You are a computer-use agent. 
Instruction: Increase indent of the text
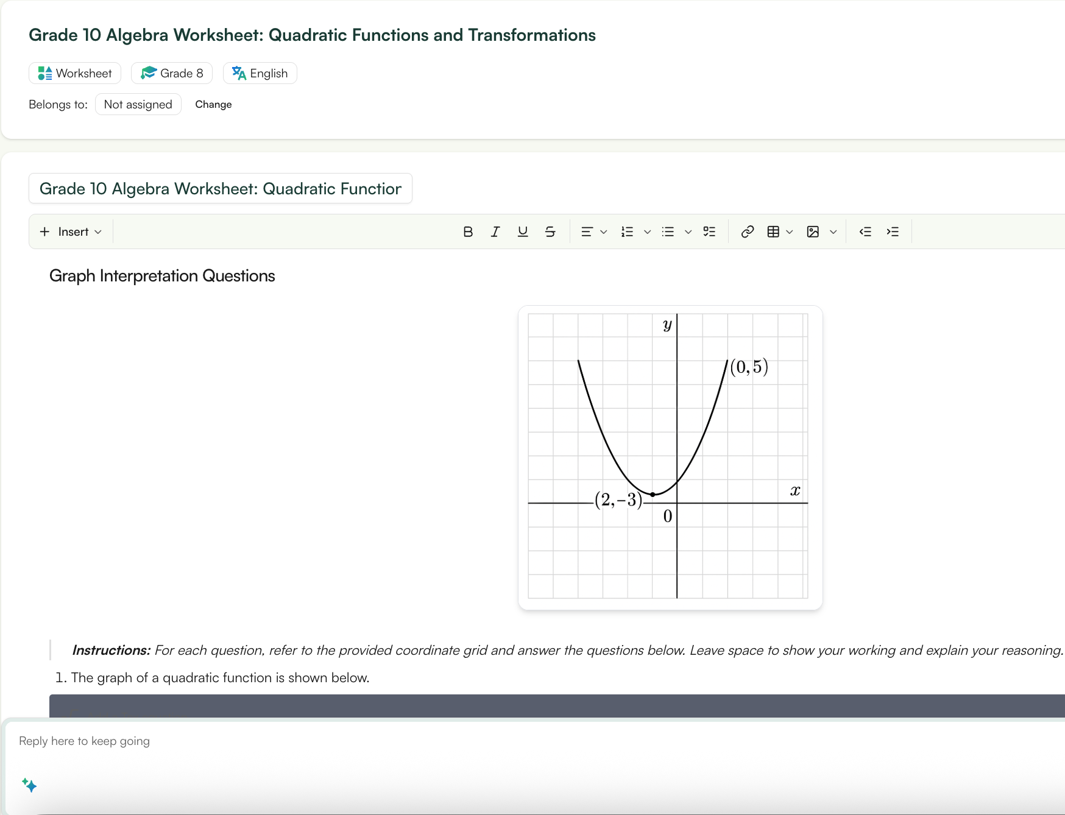(x=893, y=231)
